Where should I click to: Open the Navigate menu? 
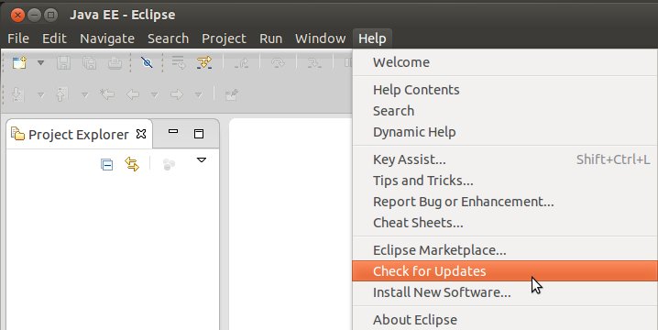pos(107,38)
